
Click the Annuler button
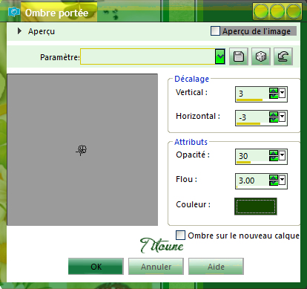(156, 267)
